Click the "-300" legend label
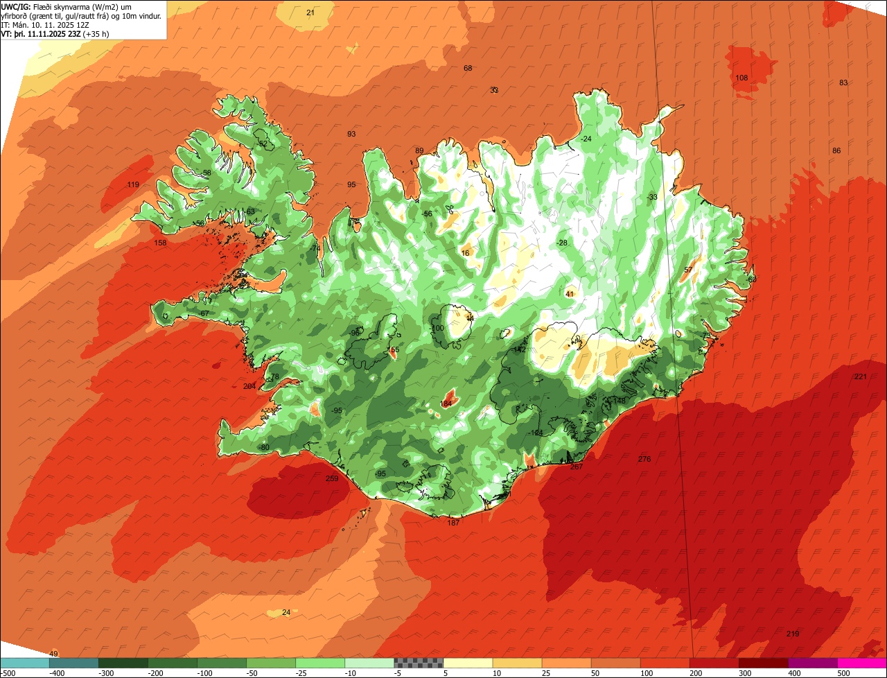This screenshot has width=887, height=678. (x=107, y=673)
